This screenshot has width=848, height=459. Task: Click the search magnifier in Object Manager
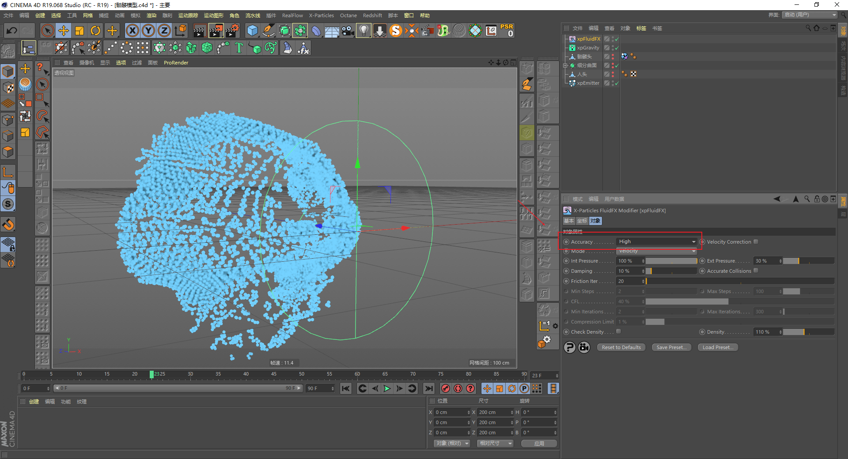(808, 28)
